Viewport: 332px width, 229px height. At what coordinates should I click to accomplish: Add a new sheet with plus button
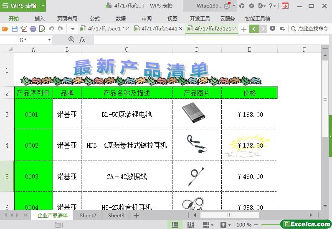136,215
